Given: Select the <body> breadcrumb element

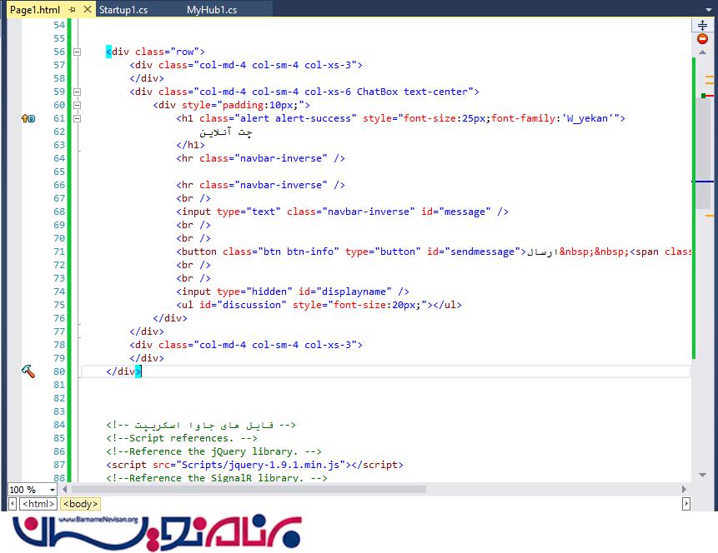Looking at the screenshot, I should click(81, 504).
